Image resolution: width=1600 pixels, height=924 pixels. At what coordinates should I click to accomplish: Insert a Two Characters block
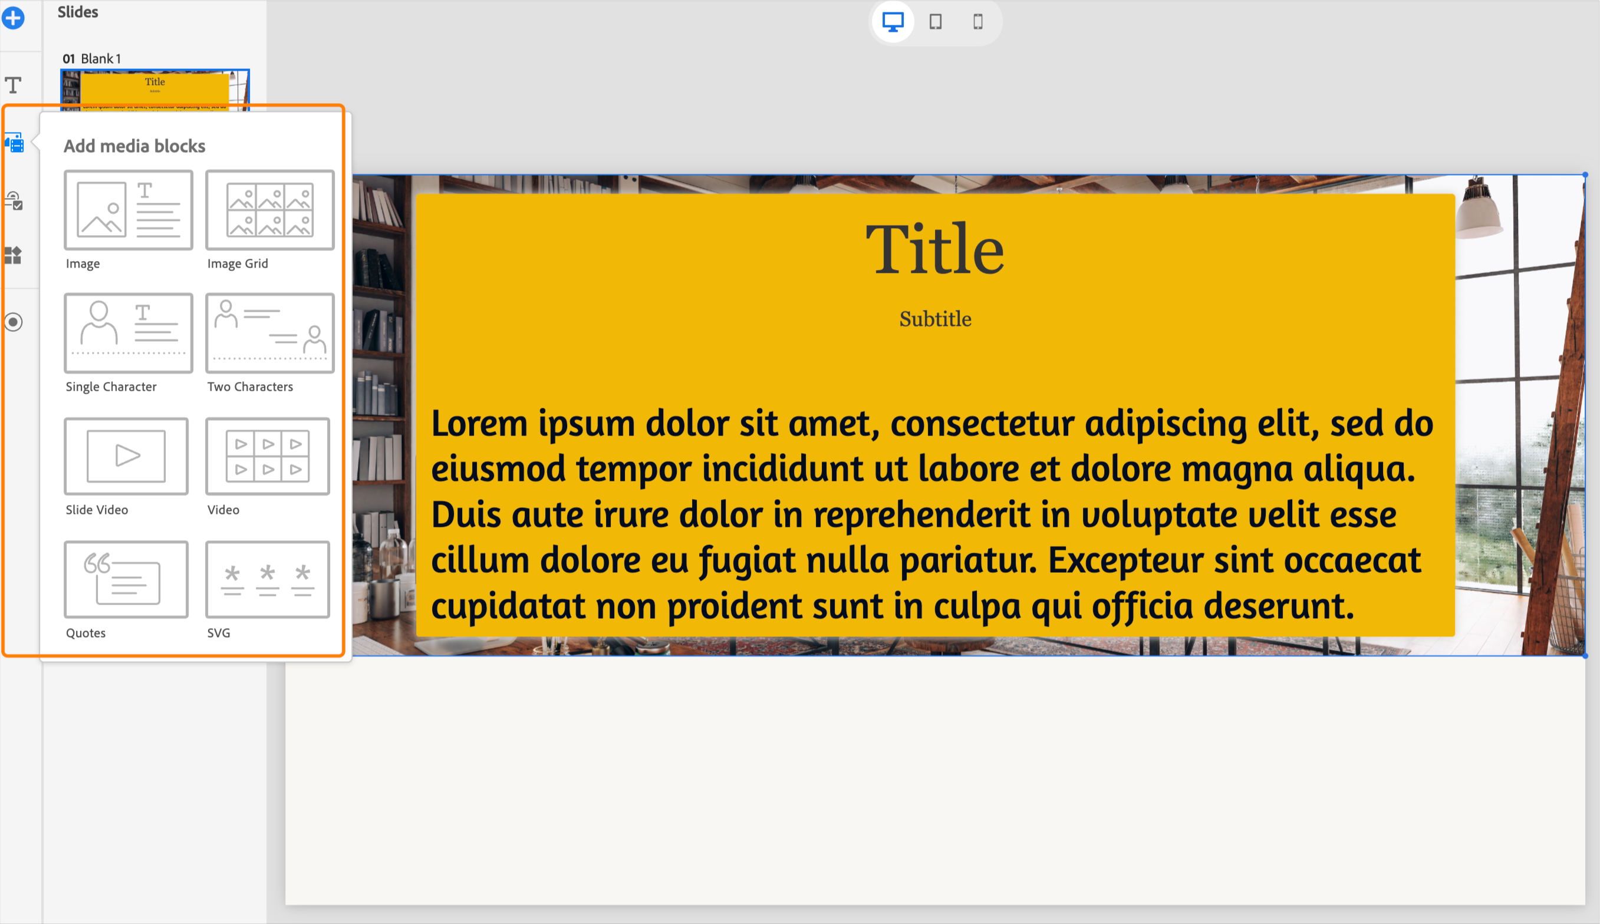[x=270, y=333]
